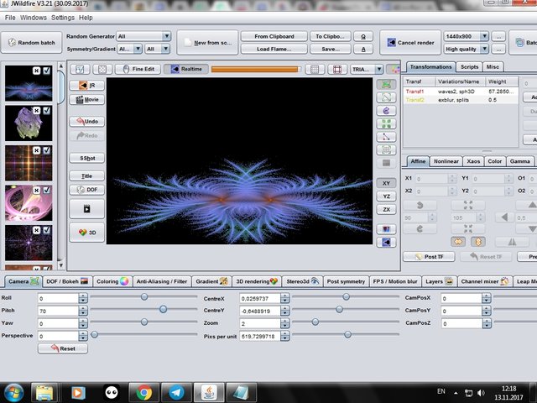
Task: Click the Cancel render button
Action: click(x=410, y=43)
